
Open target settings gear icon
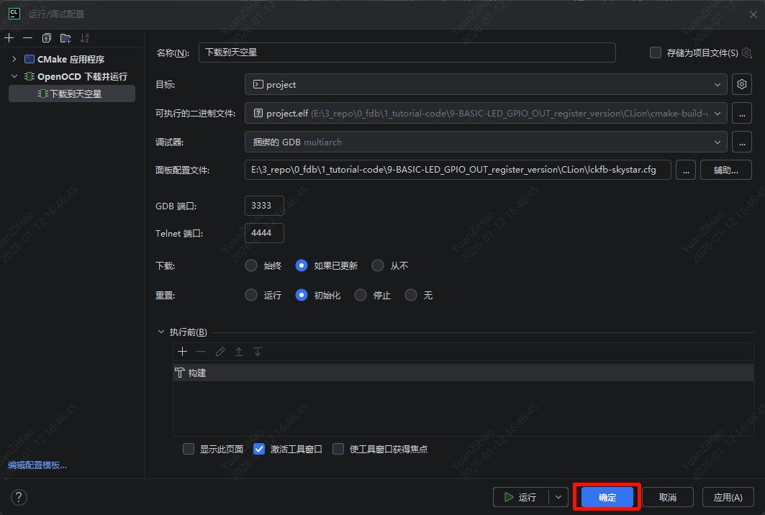742,84
